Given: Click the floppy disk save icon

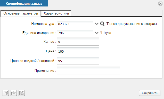Looking at the screenshot, I should 22,93.
